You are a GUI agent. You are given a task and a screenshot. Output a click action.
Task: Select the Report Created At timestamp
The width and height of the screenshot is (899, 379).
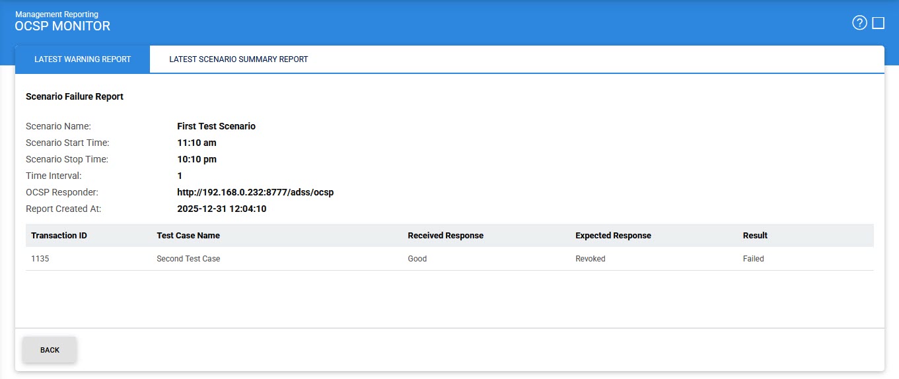coord(221,209)
